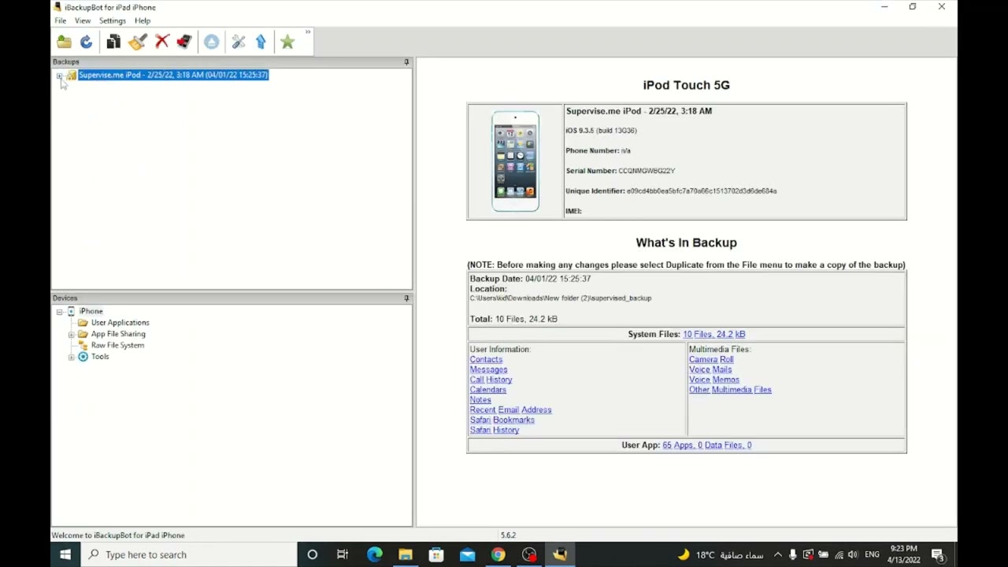Viewport: 1008px width, 567px height.
Task: Open the wrench and screwdriver tools icon
Action: 239,42
